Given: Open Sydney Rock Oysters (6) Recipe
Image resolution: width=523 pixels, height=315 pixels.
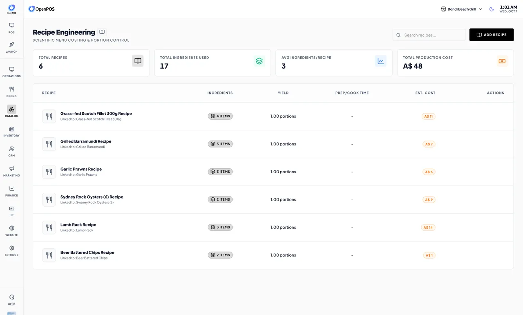Looking at the screenshot, I should pos(273,199).
